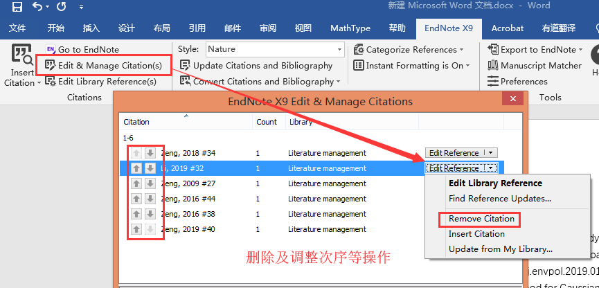Open the 文件 tab
The height and width of the screenshot is (288, 599).
coord(17,28)
